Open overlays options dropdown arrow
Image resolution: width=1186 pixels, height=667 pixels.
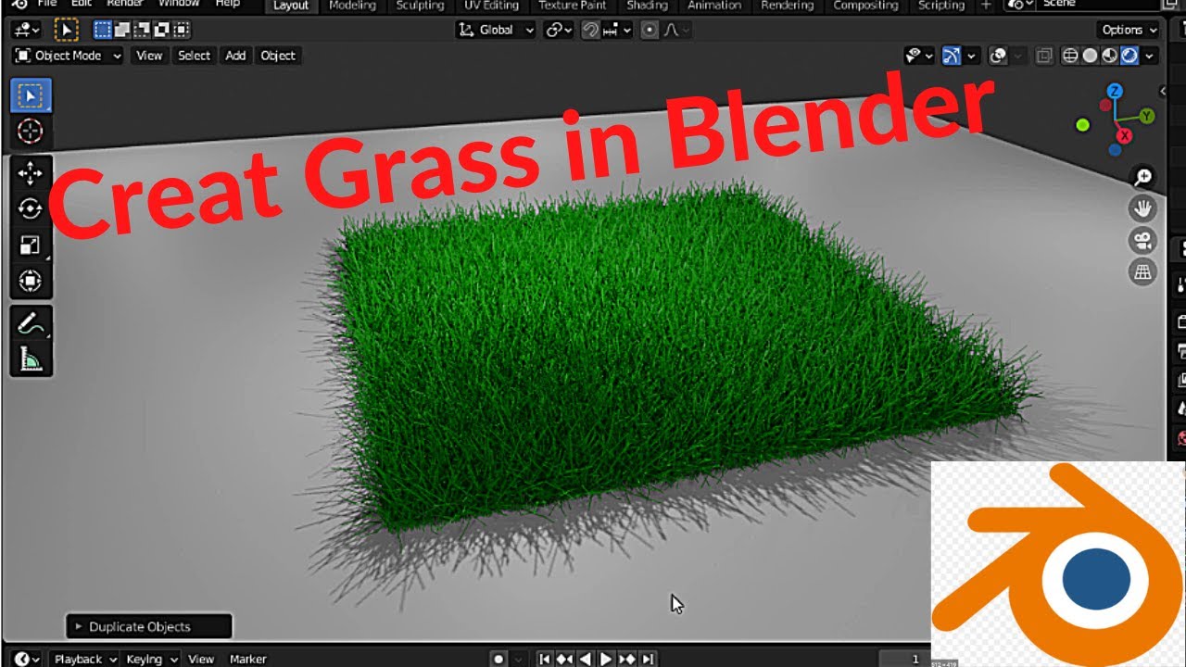click(1017, 56)
